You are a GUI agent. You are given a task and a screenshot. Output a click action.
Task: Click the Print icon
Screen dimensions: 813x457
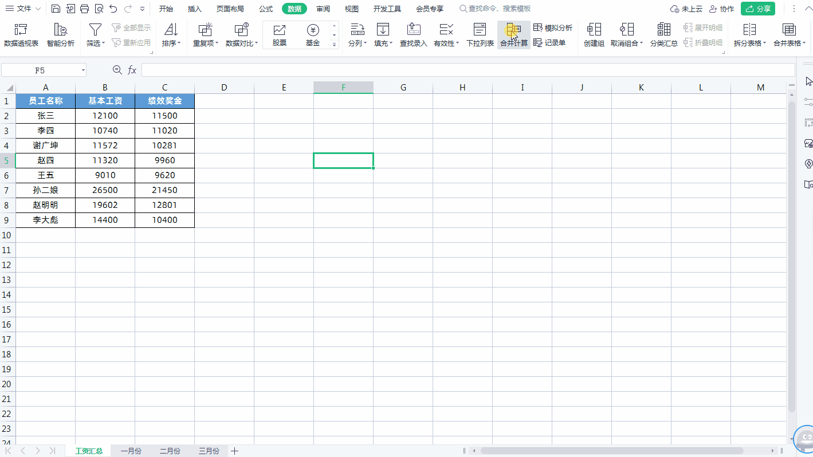click(84, 9)
